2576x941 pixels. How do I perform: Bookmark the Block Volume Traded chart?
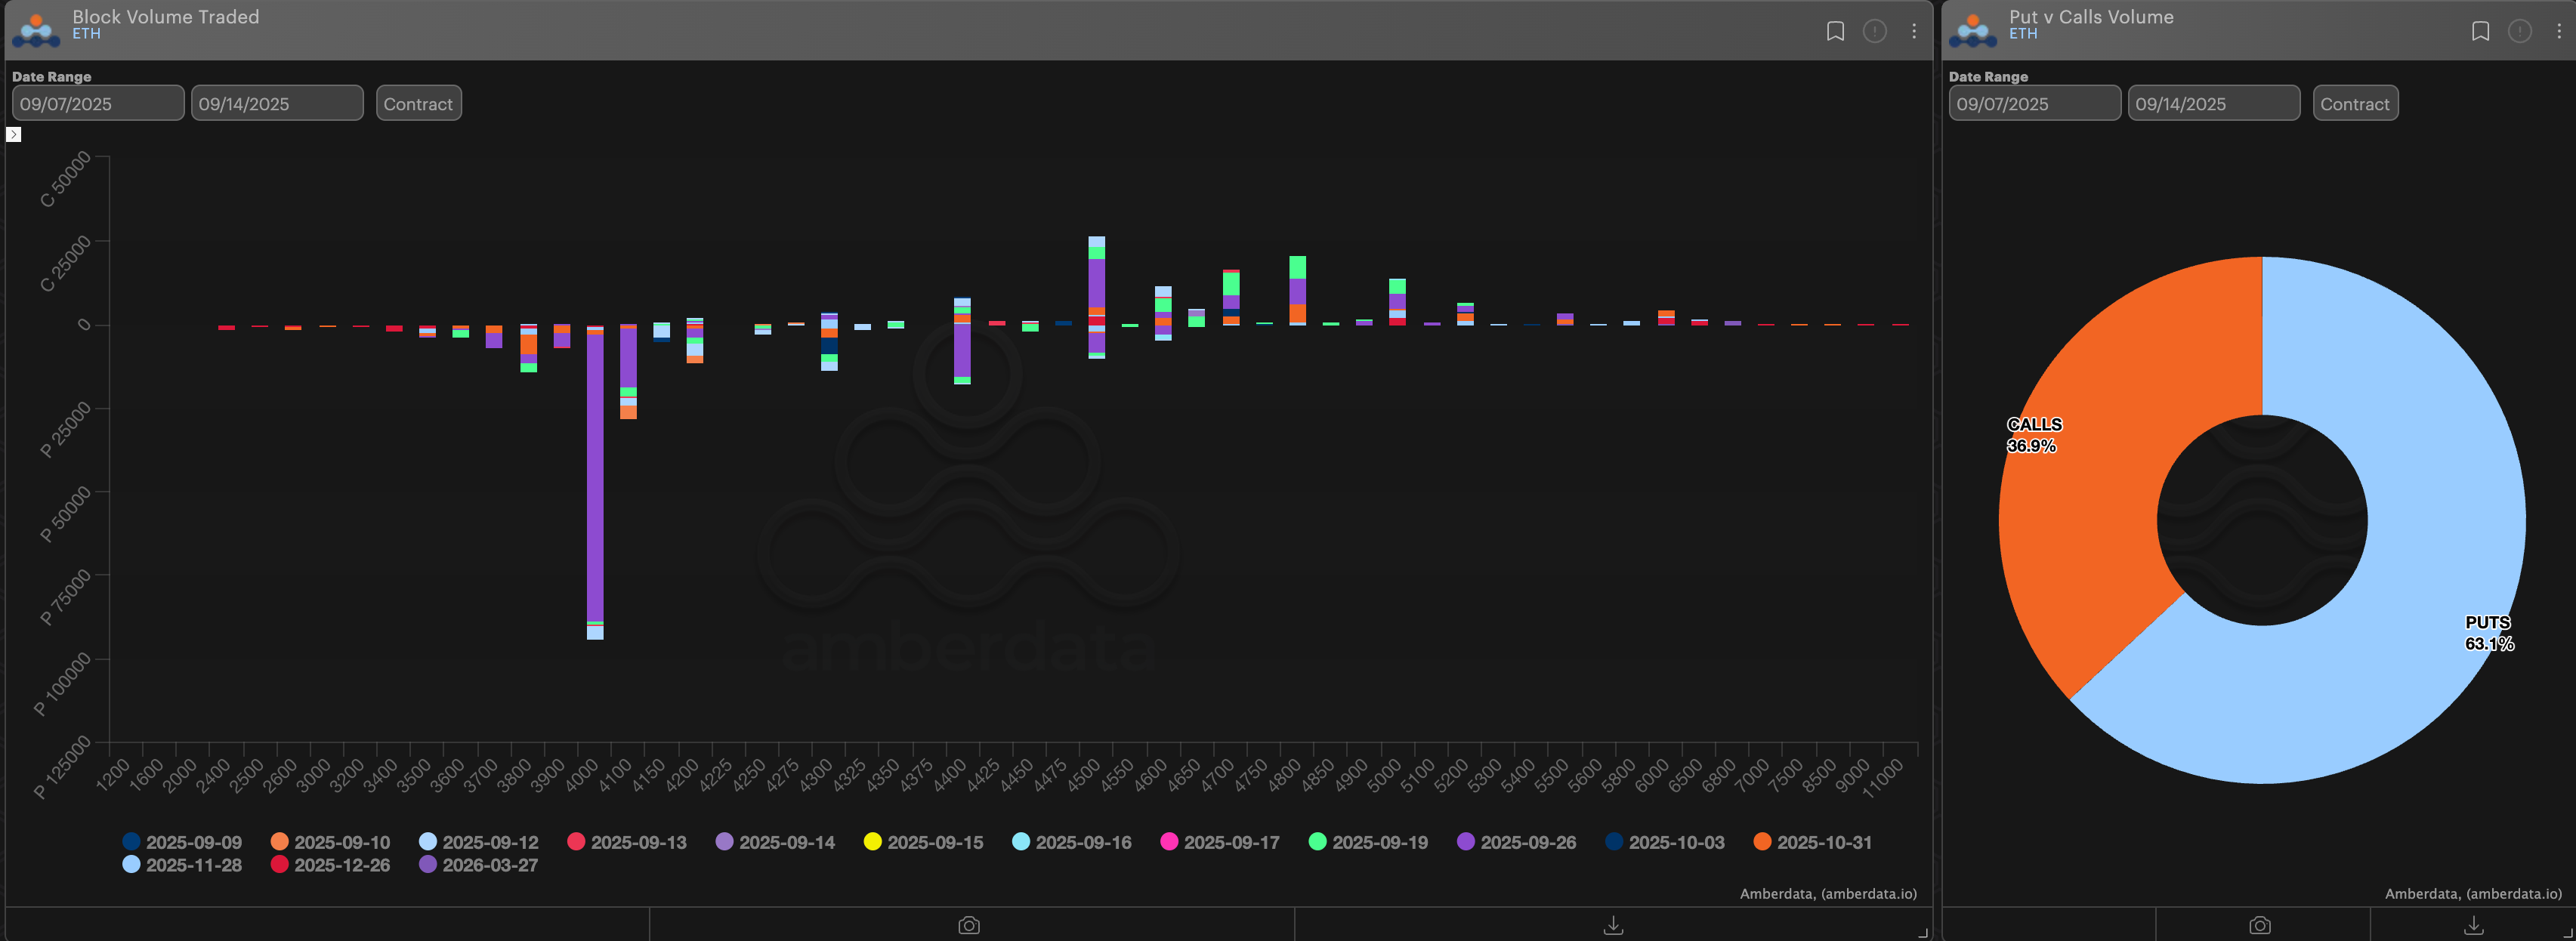(x=1835, y=31)
